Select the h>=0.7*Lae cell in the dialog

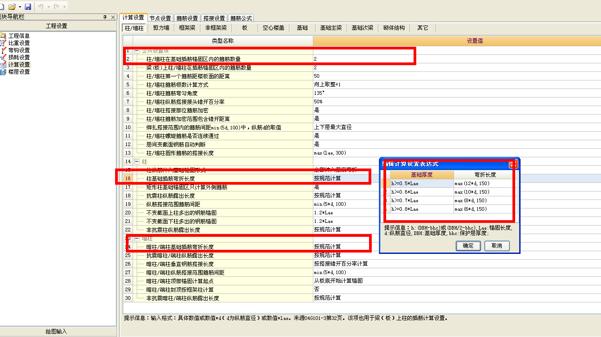pyautogui.click(x=422, y=200)
